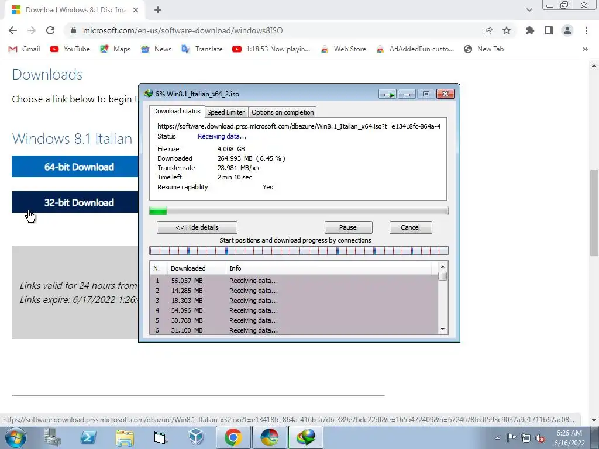Open the Gmail bookmark
Image resolution: width=599 pixels, height=449 pixels.
tap(24, 49)
